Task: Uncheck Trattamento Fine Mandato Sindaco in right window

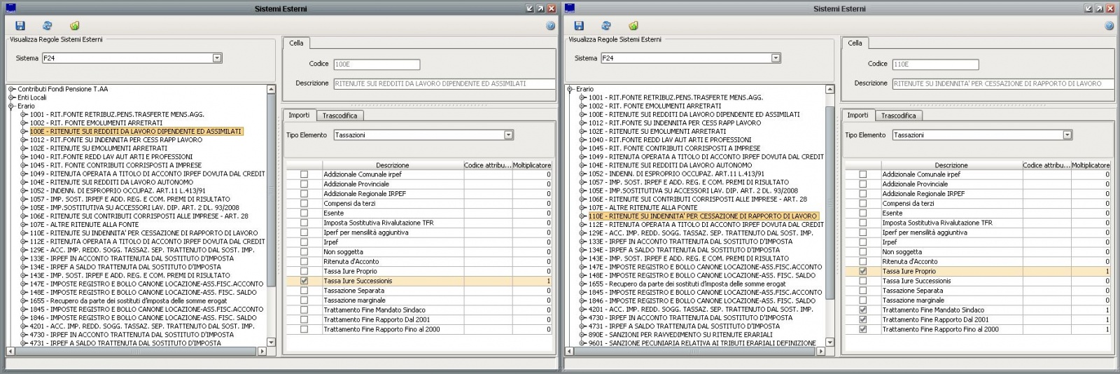Action: pos(862,310)
